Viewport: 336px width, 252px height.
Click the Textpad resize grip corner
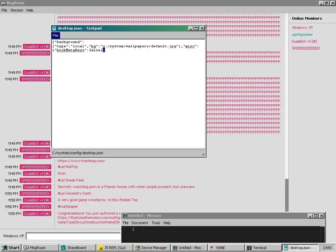203,154
